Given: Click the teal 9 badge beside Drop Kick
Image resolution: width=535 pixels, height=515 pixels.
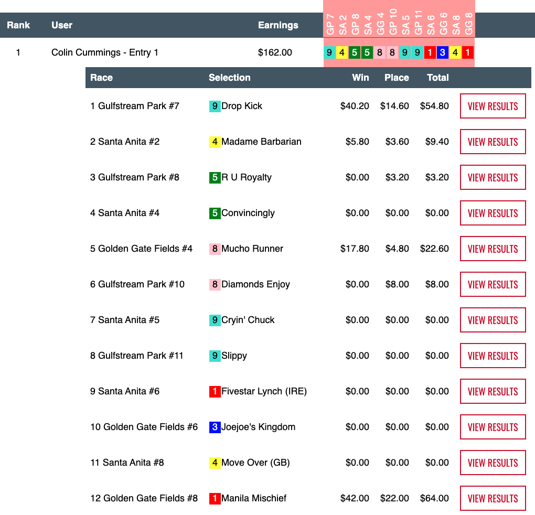Looking at the screenshot, I should click(x=215, y=106).
